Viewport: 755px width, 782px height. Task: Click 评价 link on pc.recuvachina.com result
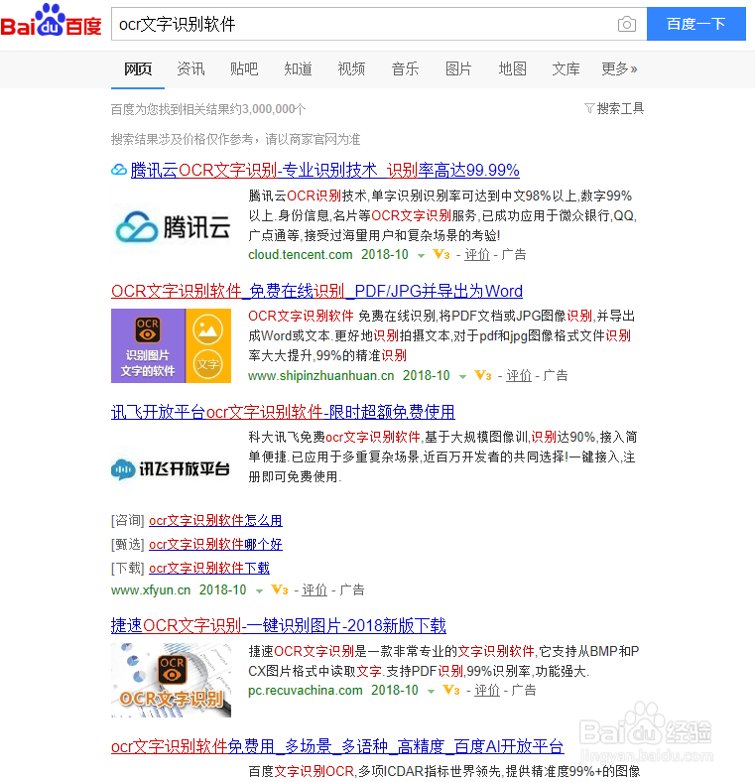click(x=487, y=691)
